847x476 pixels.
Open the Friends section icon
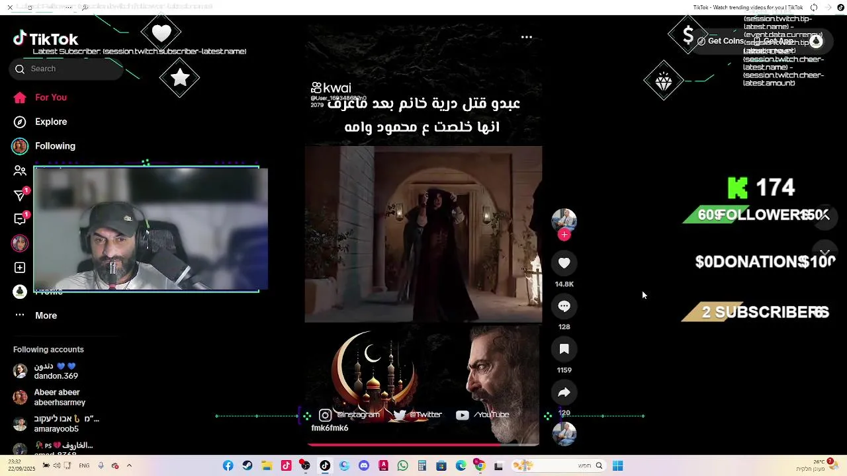pos(20,171)
